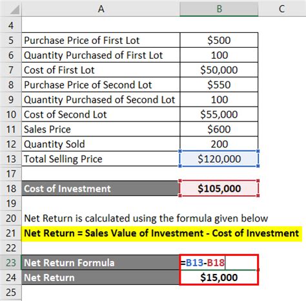
Task: Click the $500 value cell
Action: point(219,40)
